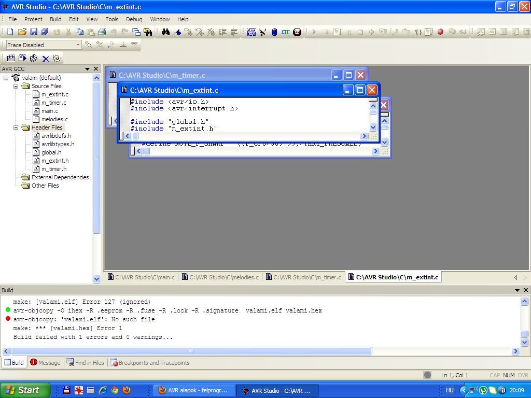Open the Trace Disabled dropdown
The height and width of the screenshot is (398, 531).
point(78,45)
